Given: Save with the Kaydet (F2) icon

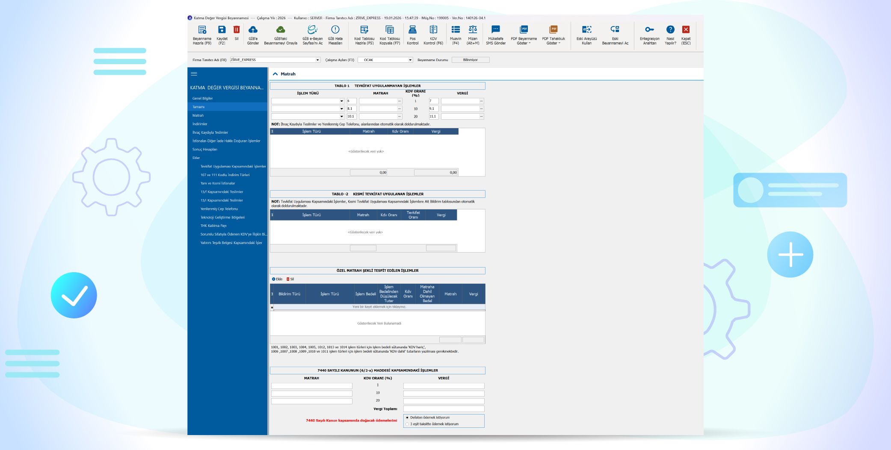Looking at the screenshot, I should (x=222, y=29).
